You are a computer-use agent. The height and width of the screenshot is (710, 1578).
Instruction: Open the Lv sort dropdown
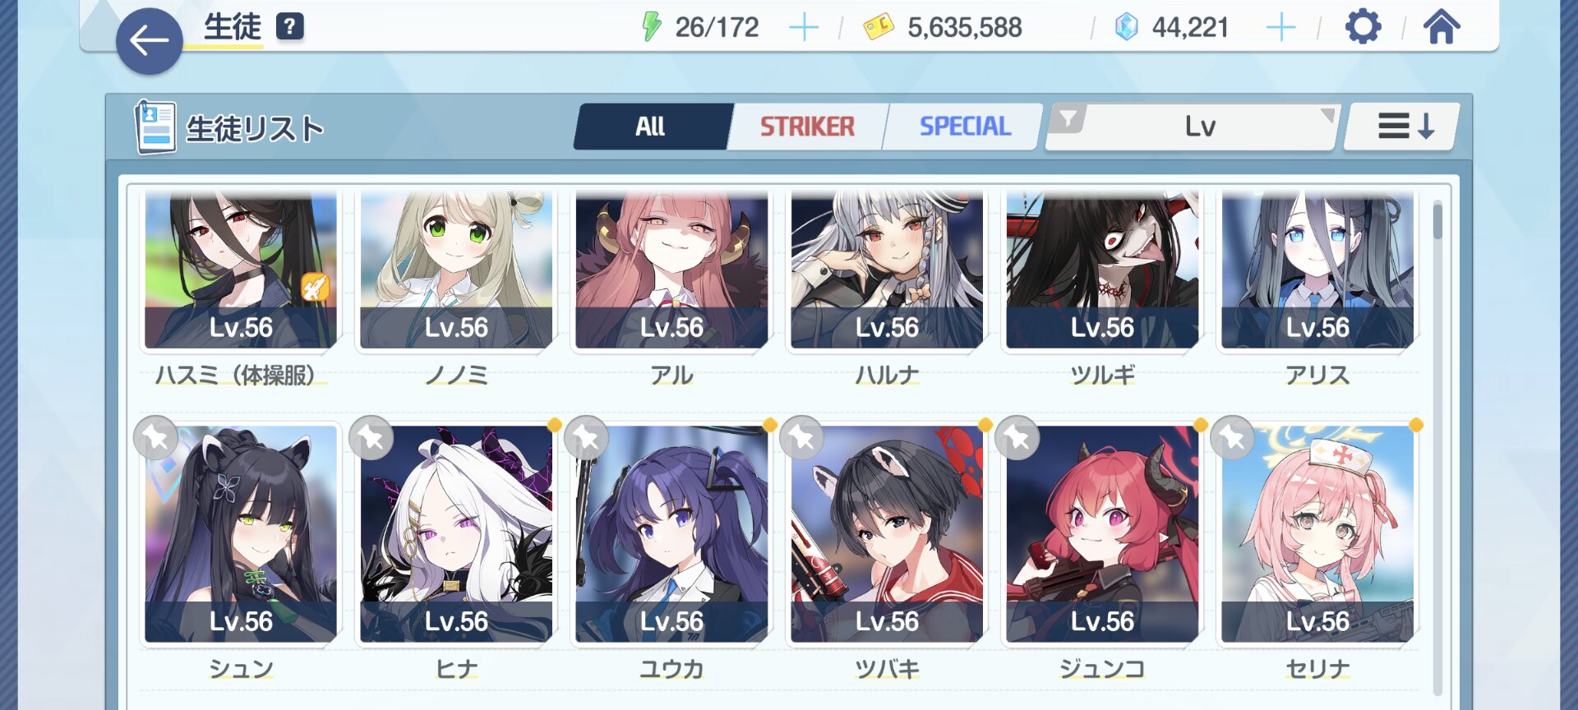point(1193,127)
